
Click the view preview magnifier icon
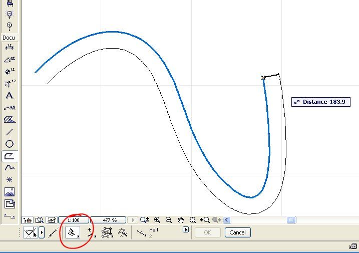(x=40, y=220)
